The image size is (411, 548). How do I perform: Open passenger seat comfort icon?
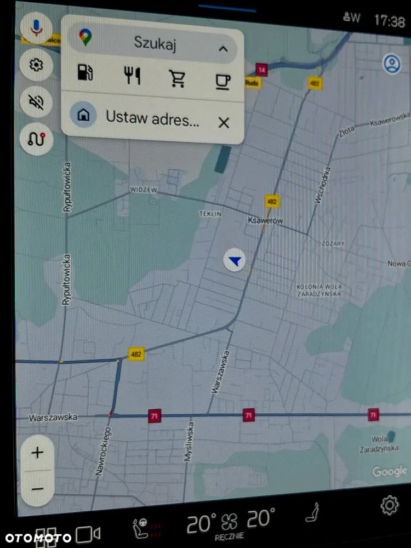[313, 513]
